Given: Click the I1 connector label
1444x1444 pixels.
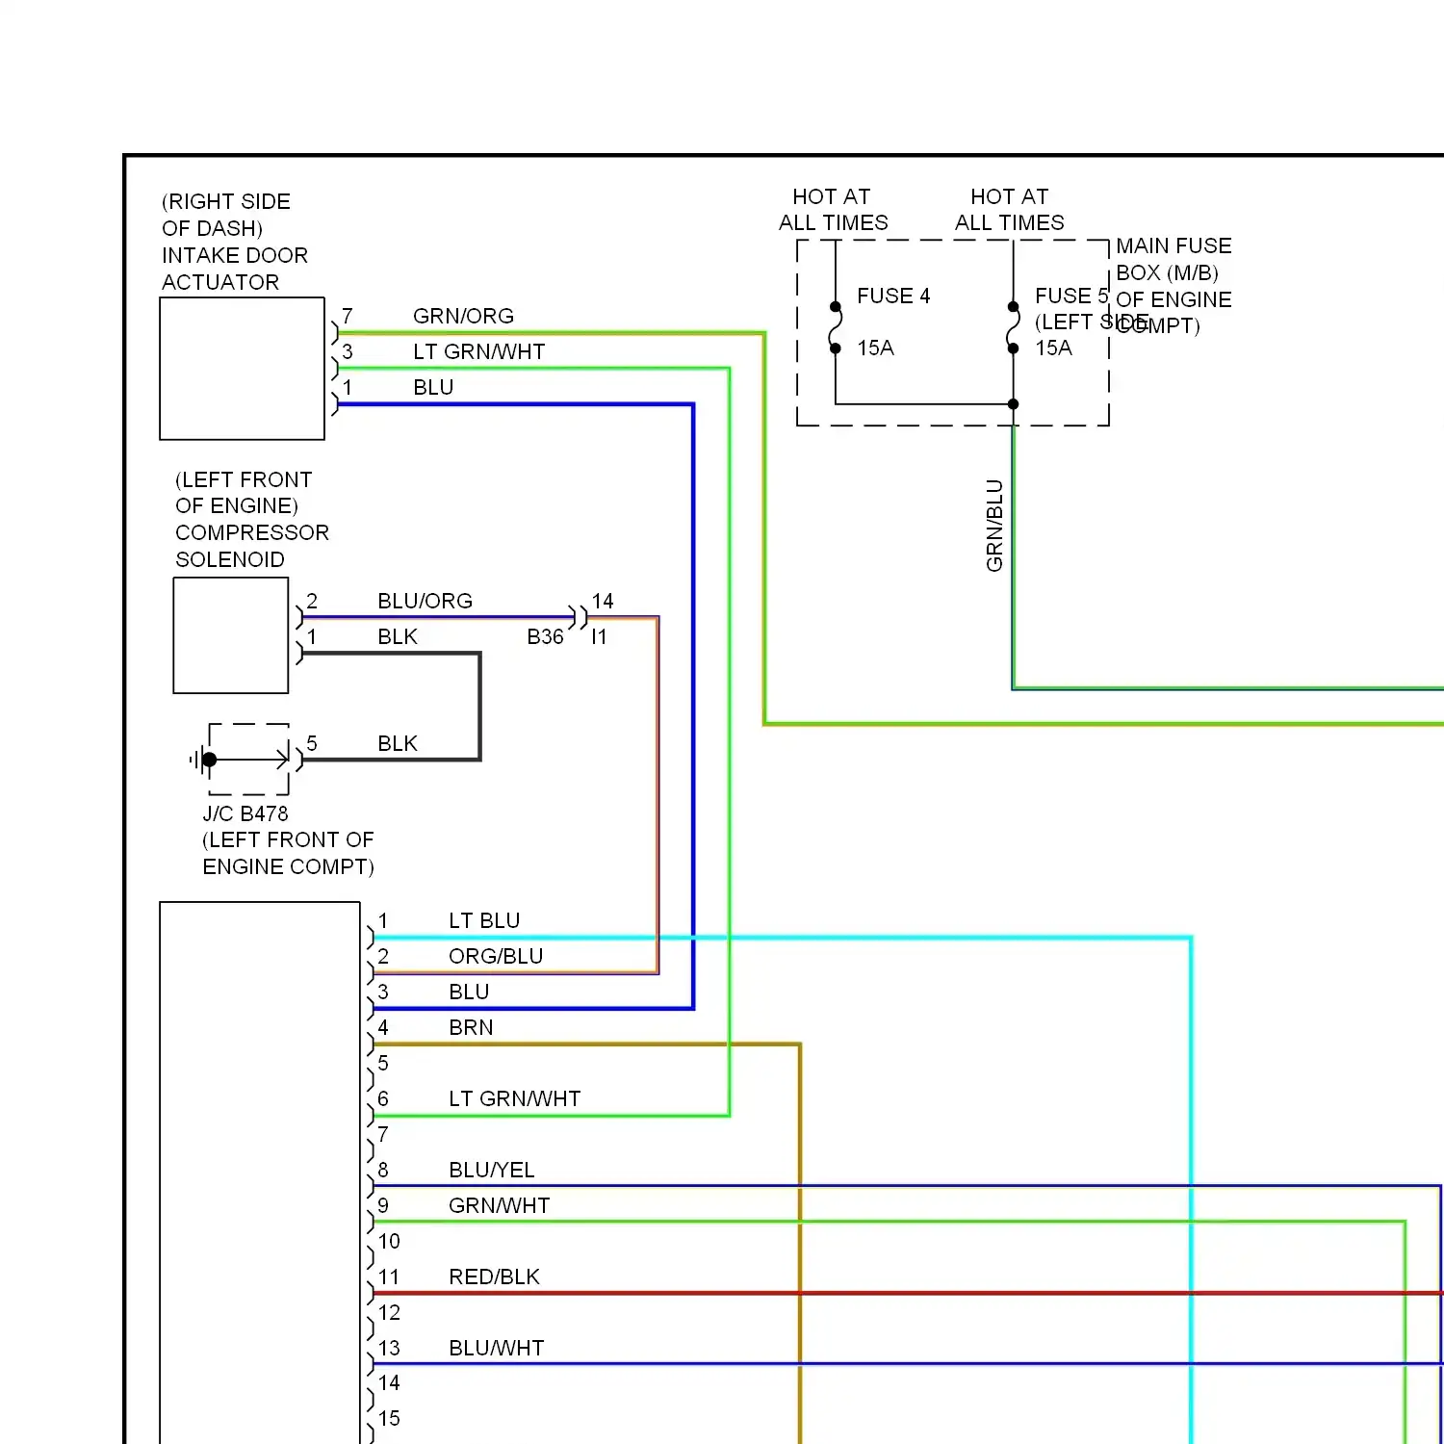Looking at the screenshot, I should [599, 636].
